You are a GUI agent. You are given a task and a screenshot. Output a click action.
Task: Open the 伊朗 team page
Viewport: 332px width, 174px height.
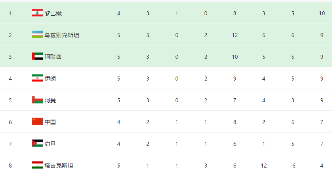(x=50, y=79)
